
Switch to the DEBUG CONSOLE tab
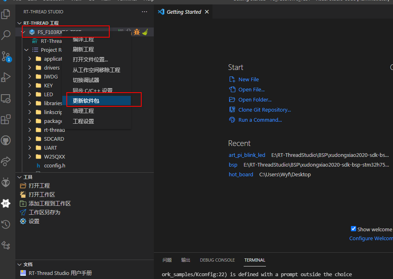pyautogui.click(x=217, y=260)
